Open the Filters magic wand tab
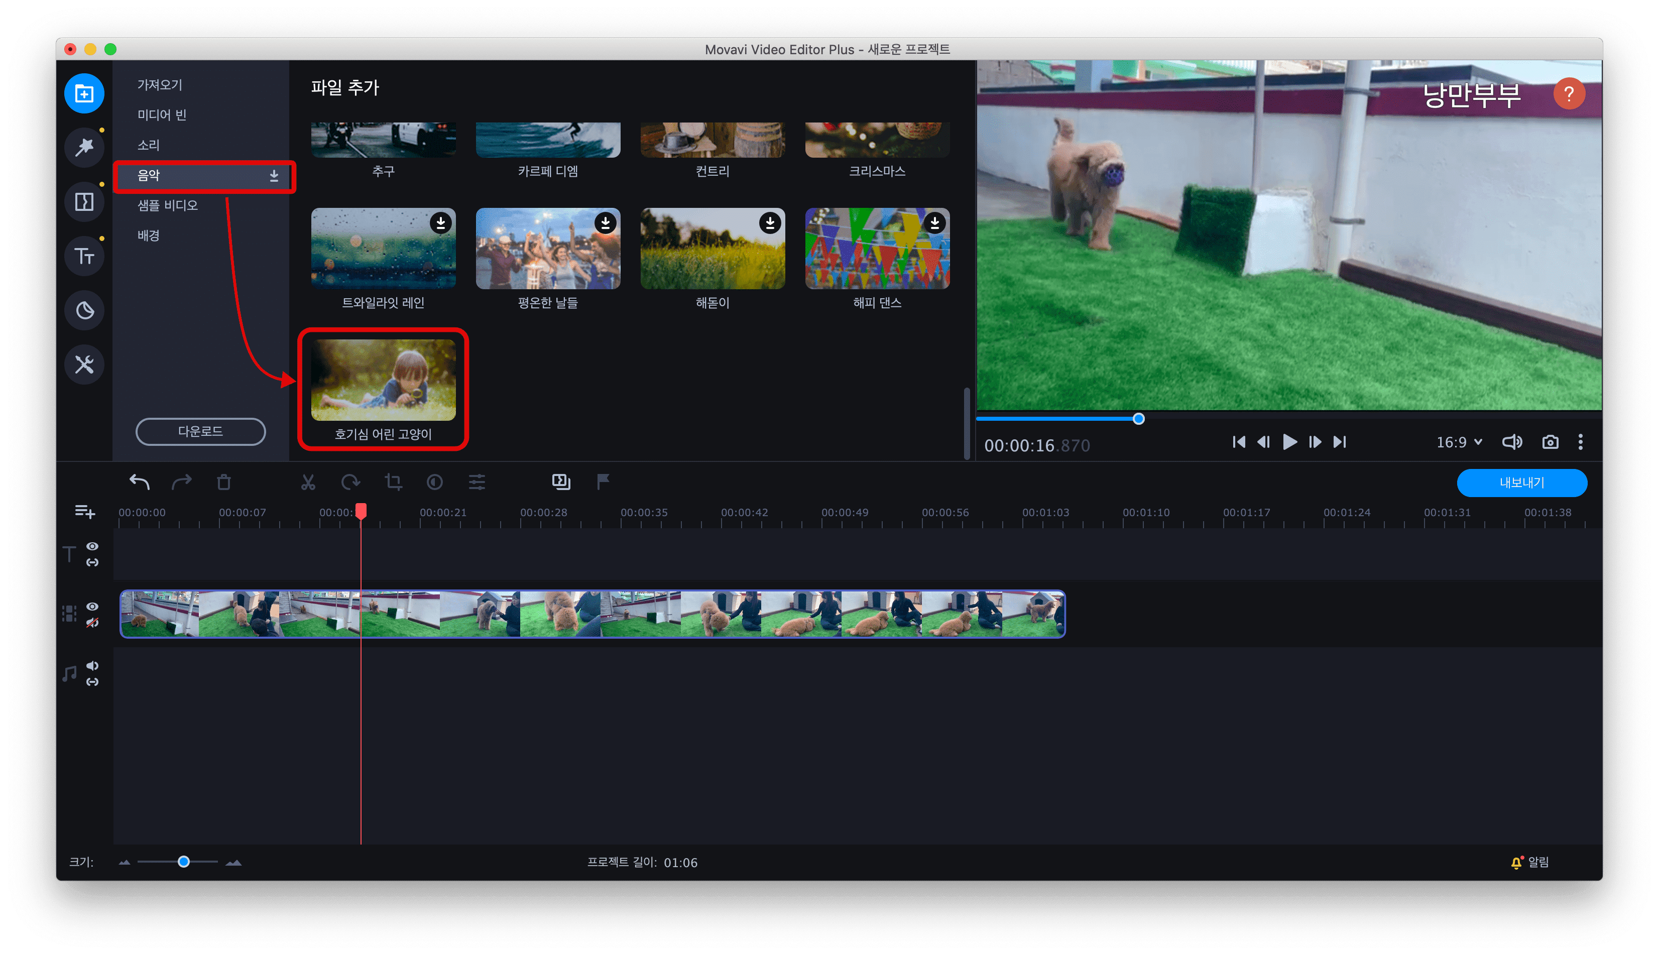1659x955 pixels. coord(84,148)
